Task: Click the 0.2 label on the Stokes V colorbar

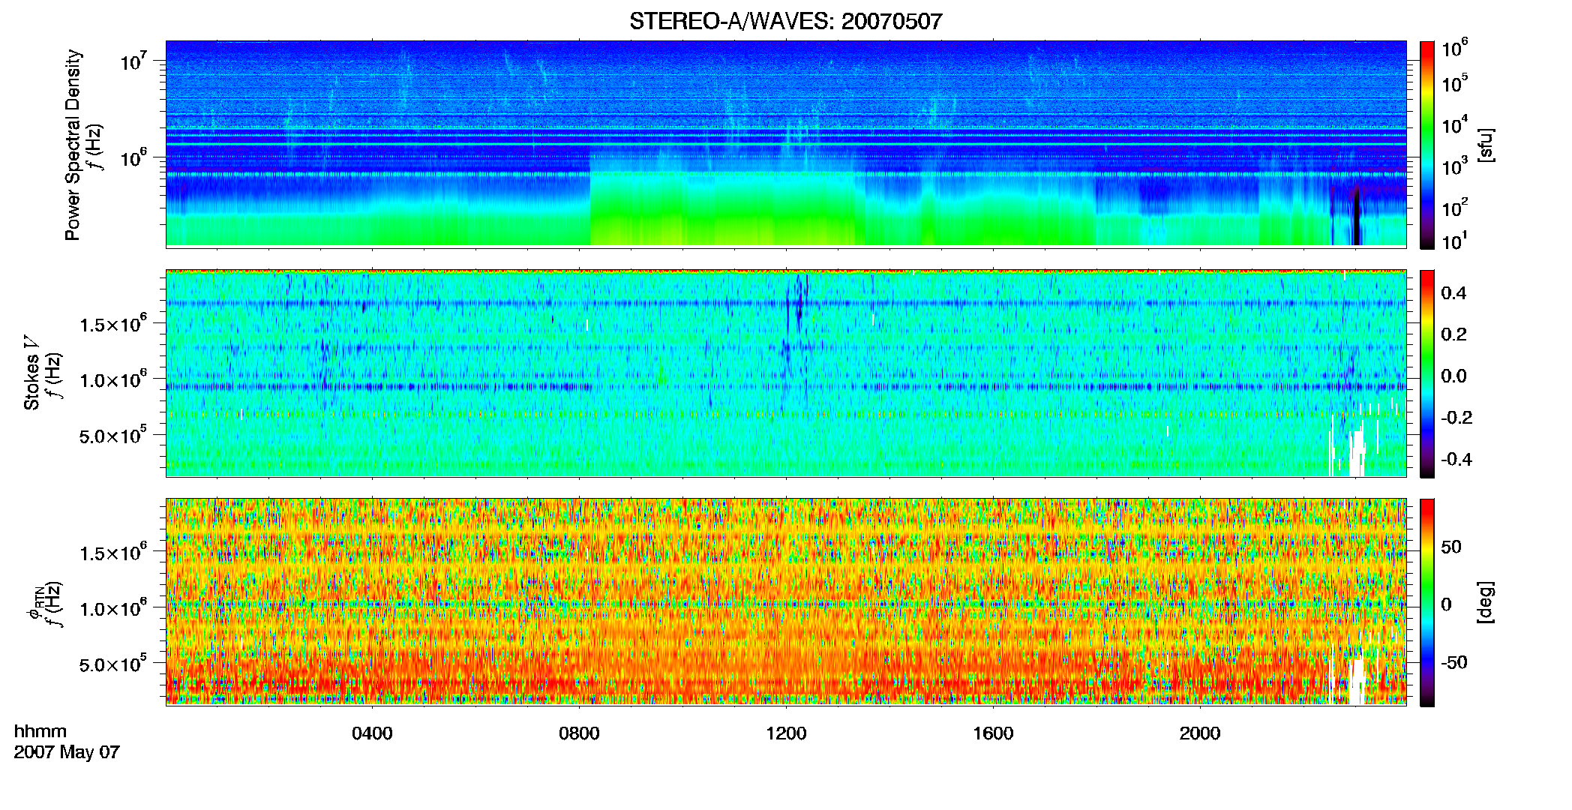Action: coord(1453,334)
